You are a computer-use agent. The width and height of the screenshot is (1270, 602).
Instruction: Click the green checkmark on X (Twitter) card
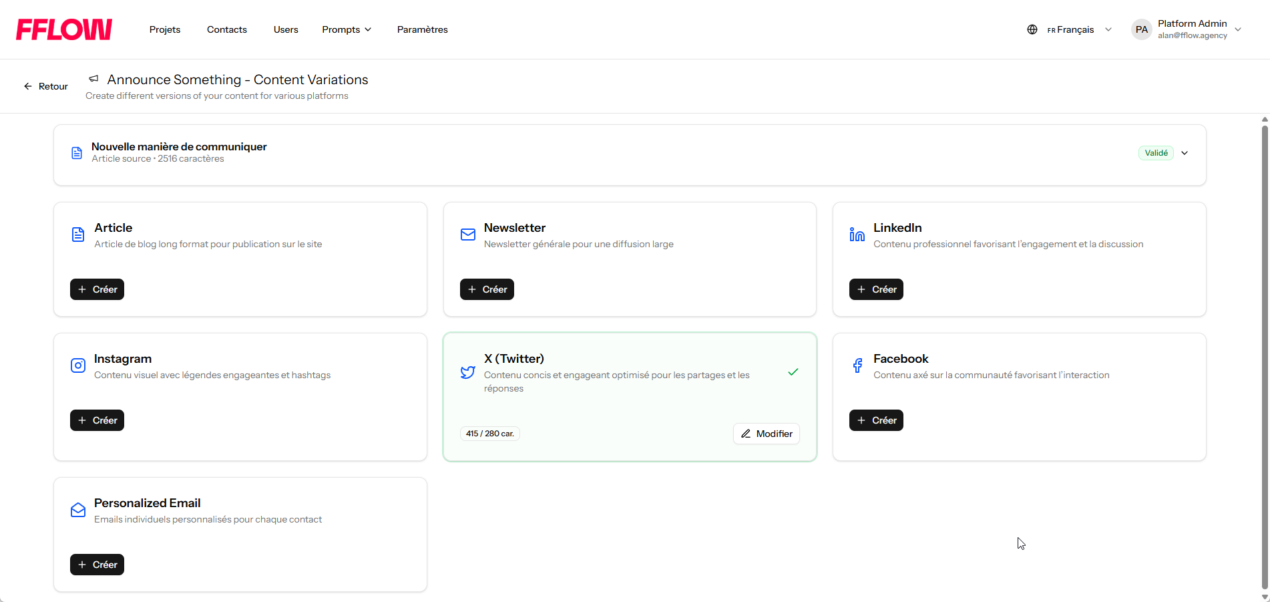[793, 372]
